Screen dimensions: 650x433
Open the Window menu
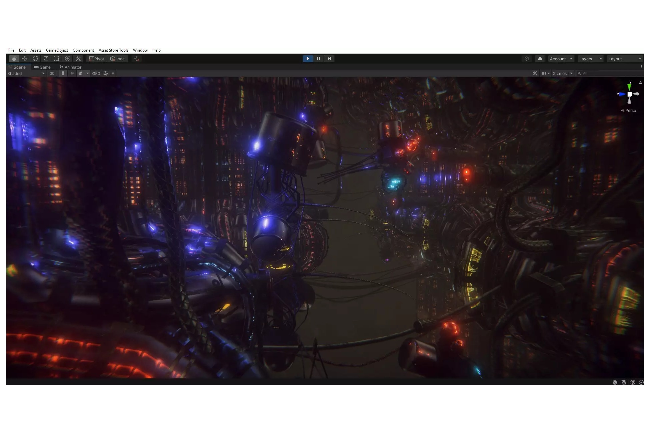(x=140, y=50)
